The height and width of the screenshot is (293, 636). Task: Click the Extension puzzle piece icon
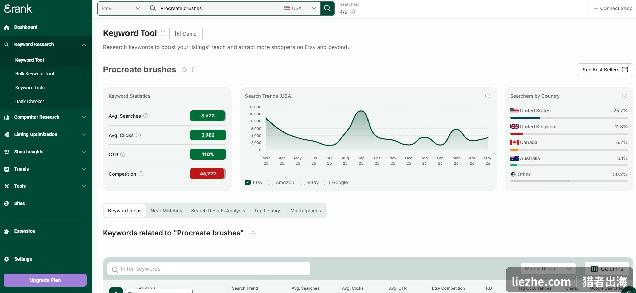[x=7, y=231]
